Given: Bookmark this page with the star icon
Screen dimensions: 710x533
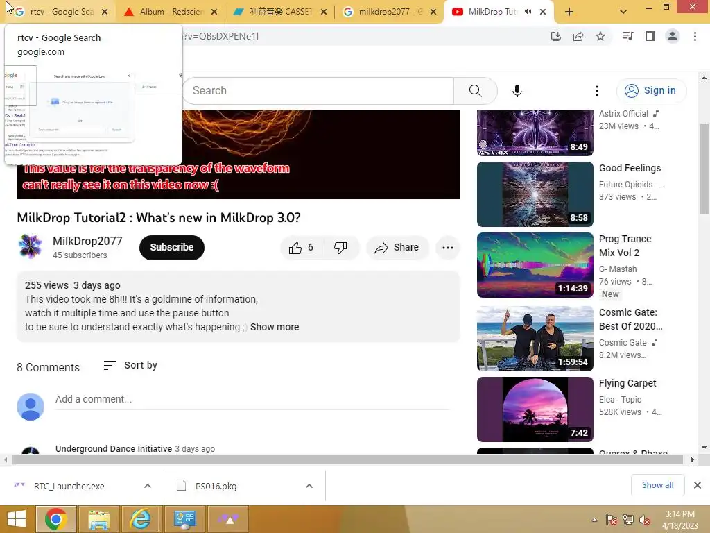Looking at the screenshot, I should point(600,36).
